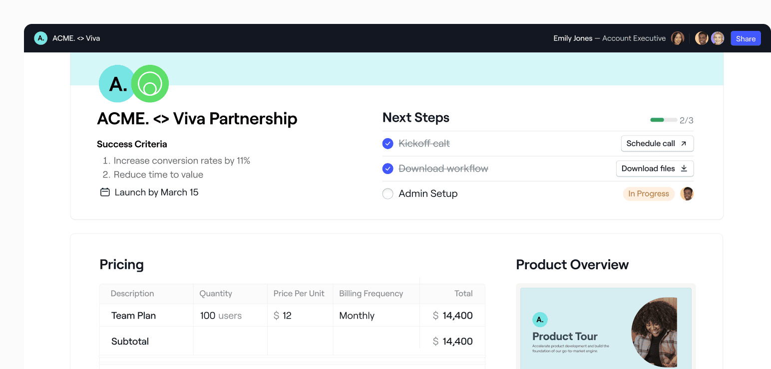771x369 pixels.
Task: Click the Next Steps 2/3 progress bar
Action: coord(664,120)
